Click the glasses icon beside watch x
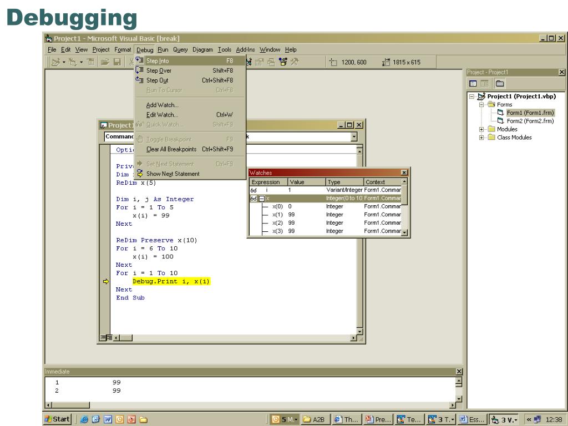This screenshot has height=426, width=568. click(253, 199)
